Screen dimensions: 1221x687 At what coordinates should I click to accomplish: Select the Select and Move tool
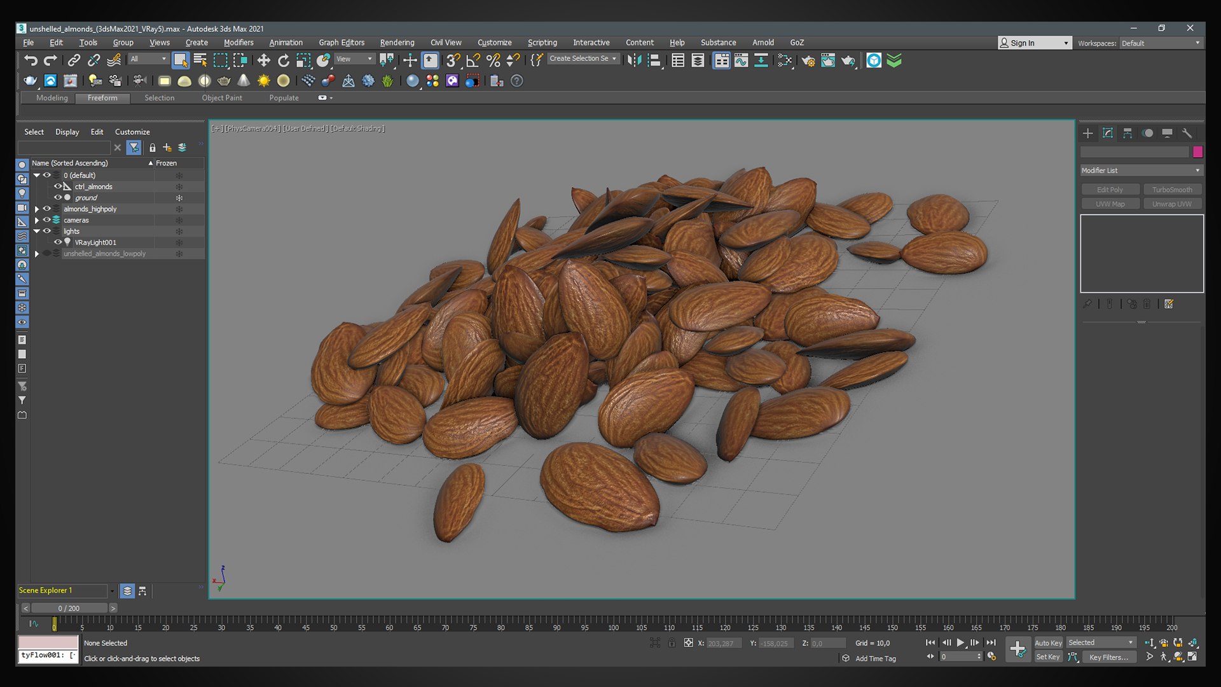point(263,60)
